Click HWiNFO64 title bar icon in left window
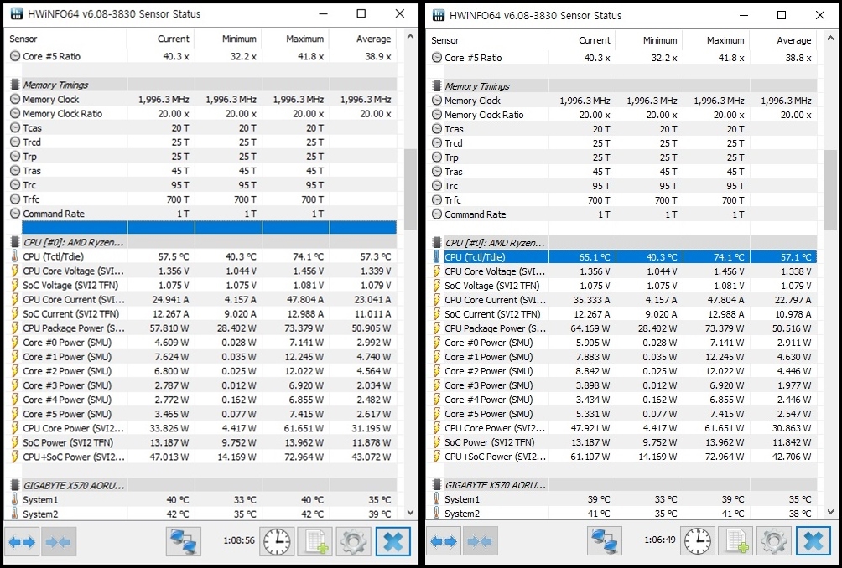Image resolution: width=842 pixels, height=568 pixels. (17, 13)
